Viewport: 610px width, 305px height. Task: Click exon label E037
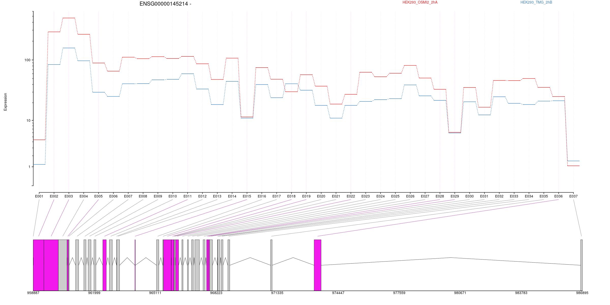click(x=573, y=196)
